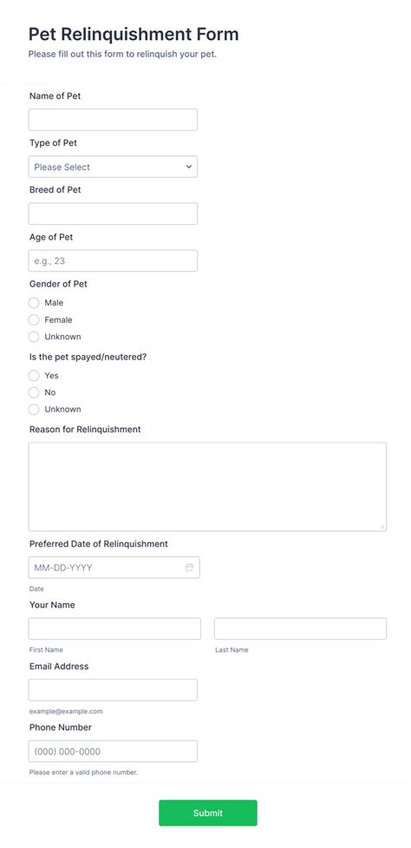Click the Age of Pet number field
Viewport: 411px width, 848px height.
(x=113, y=260)
